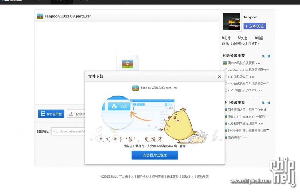
Task: Open [干货分享]宝贝关键词优化 resource
Action: pyautogui.click(x=248, y=130)
